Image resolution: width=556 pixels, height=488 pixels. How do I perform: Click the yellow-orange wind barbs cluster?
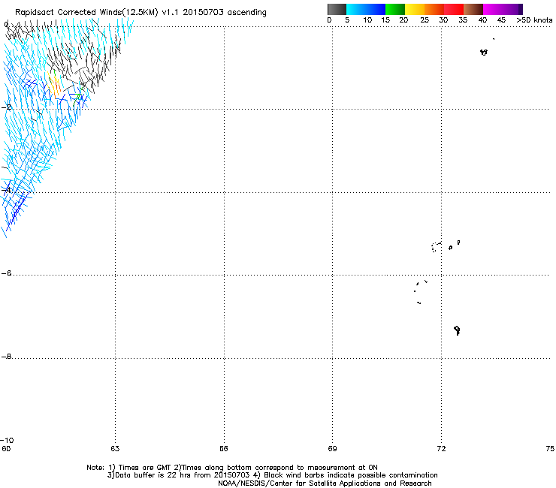54,85
